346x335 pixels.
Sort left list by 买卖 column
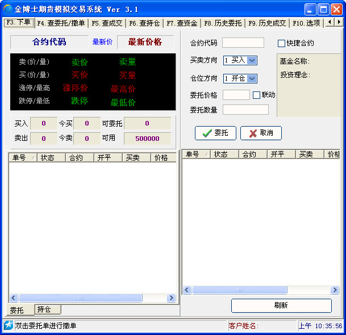coord(136,157)
